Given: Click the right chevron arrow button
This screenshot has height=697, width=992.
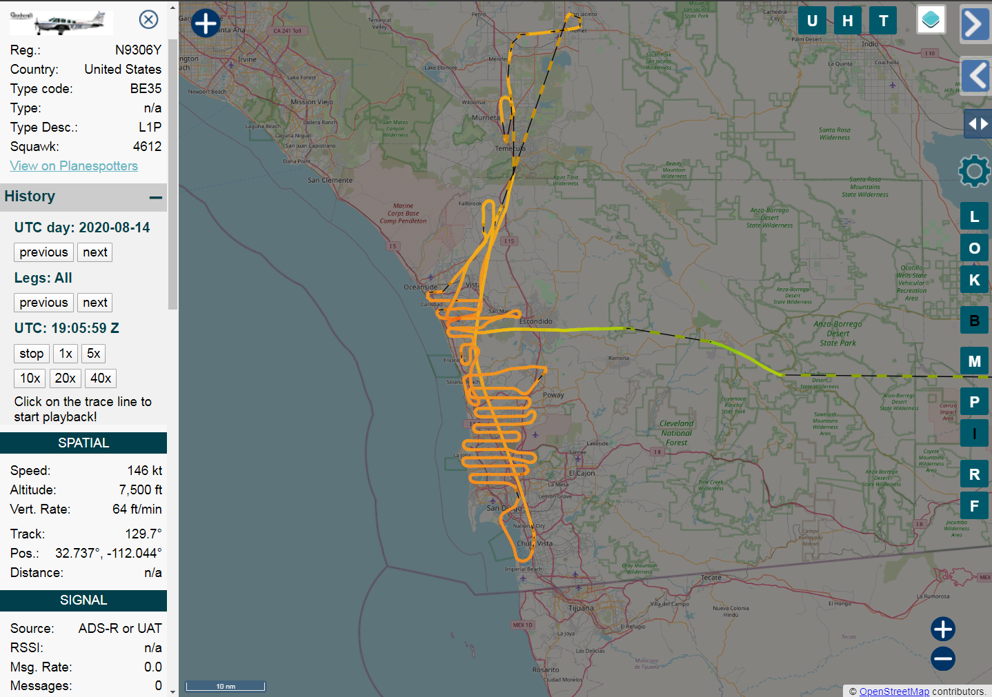Looking at the screenshot, I should tap(975, 25).
